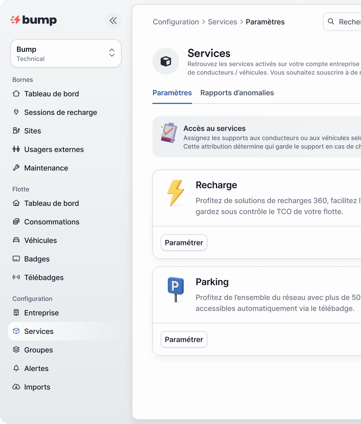The height and width of the screenshot is (424, 361).
Task: Collapse the sidebar with the double chevron
Action: click(x=113, y=21)
